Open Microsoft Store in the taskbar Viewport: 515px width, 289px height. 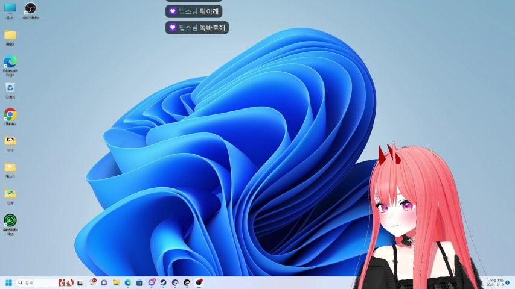[x=139, y=282]
